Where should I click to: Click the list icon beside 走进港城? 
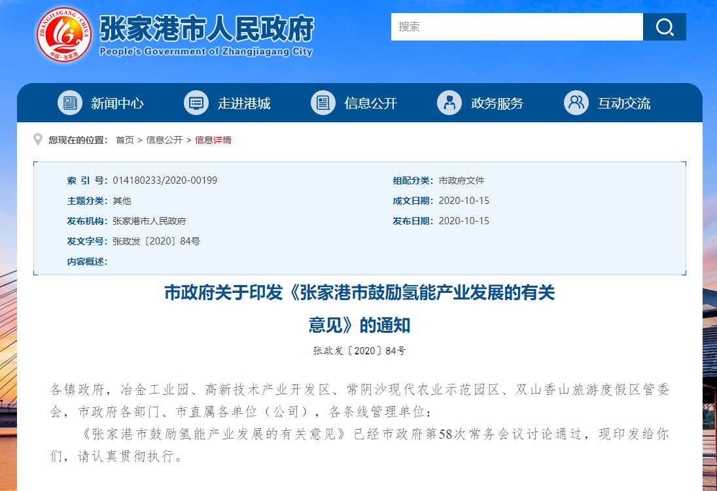tap(196, 103)
